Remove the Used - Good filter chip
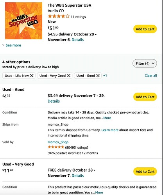163x195 pixels. tap(98, 76)
